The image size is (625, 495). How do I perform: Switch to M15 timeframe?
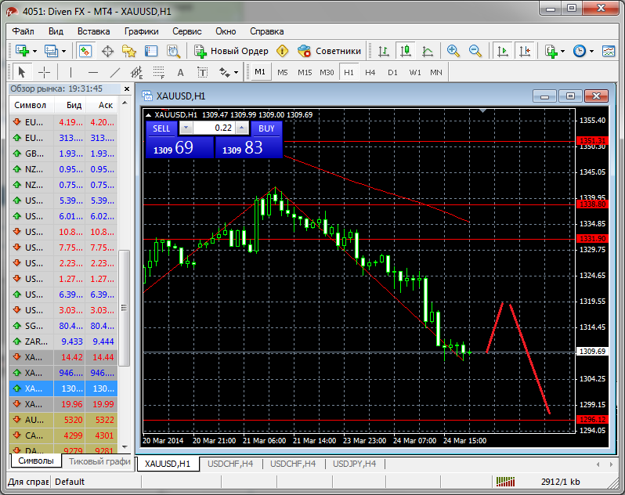pos(305,72)
